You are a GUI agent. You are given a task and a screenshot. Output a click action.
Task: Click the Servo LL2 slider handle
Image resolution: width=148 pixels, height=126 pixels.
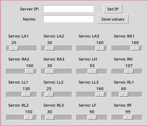[x=49, y=94]
